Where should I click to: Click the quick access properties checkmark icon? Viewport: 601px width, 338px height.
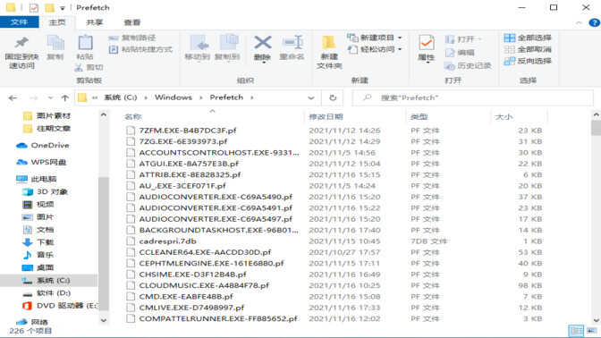34,8
